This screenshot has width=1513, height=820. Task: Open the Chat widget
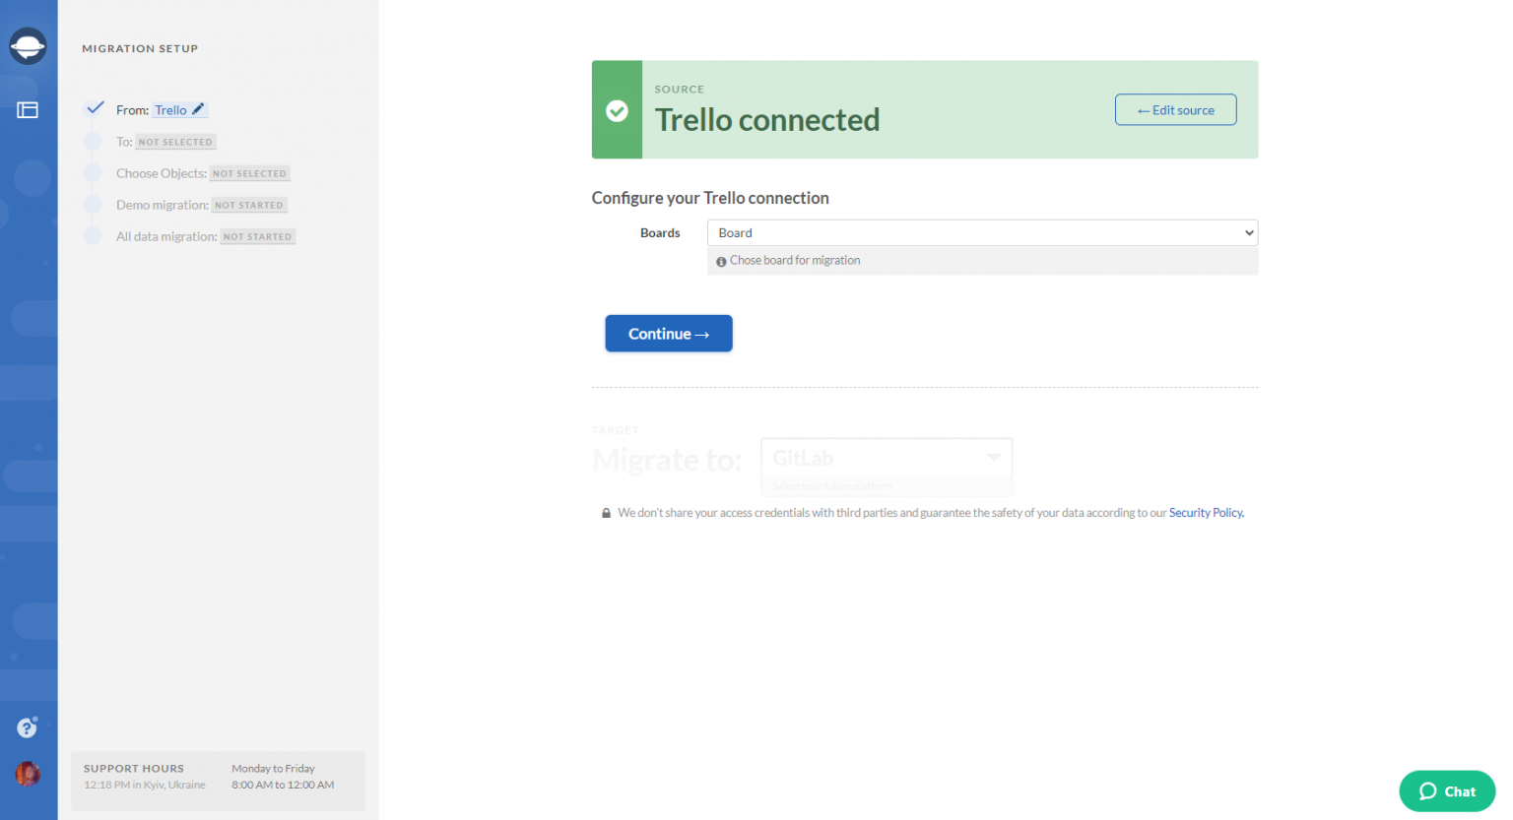(1446, 791)
